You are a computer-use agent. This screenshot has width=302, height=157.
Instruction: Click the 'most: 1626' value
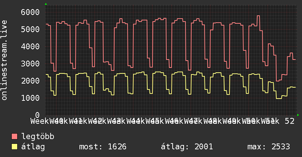103,147
